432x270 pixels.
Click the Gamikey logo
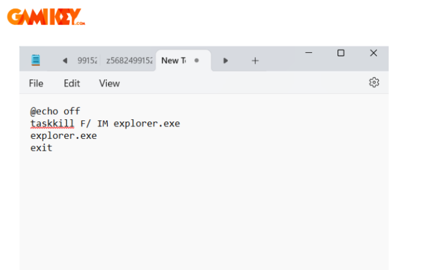[x=46, y=17]
